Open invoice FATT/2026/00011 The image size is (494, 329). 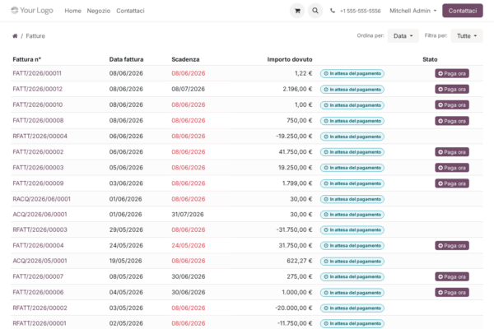37,73
